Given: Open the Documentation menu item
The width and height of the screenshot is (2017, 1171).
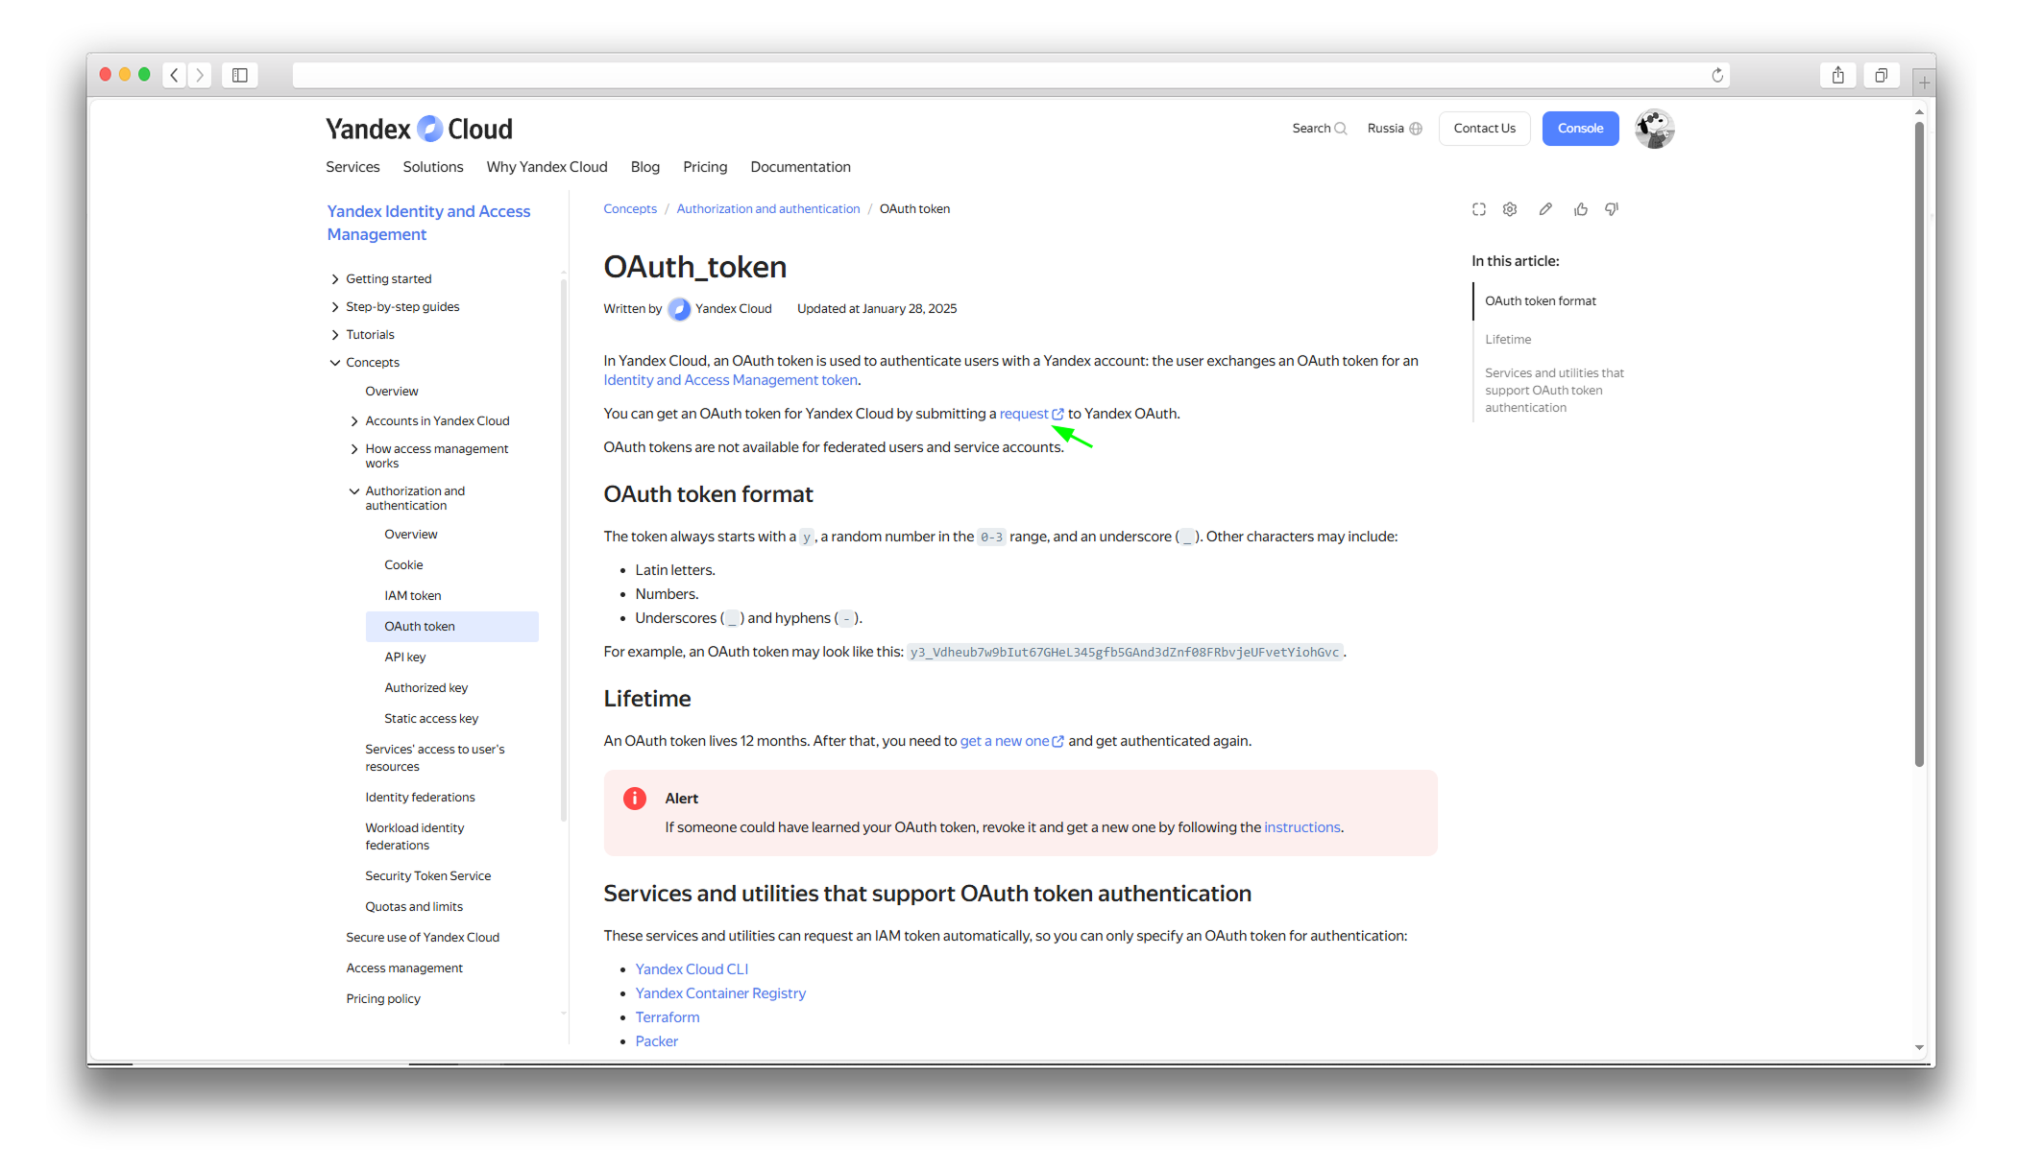Looking at the screenshot, I should (800, 167).
